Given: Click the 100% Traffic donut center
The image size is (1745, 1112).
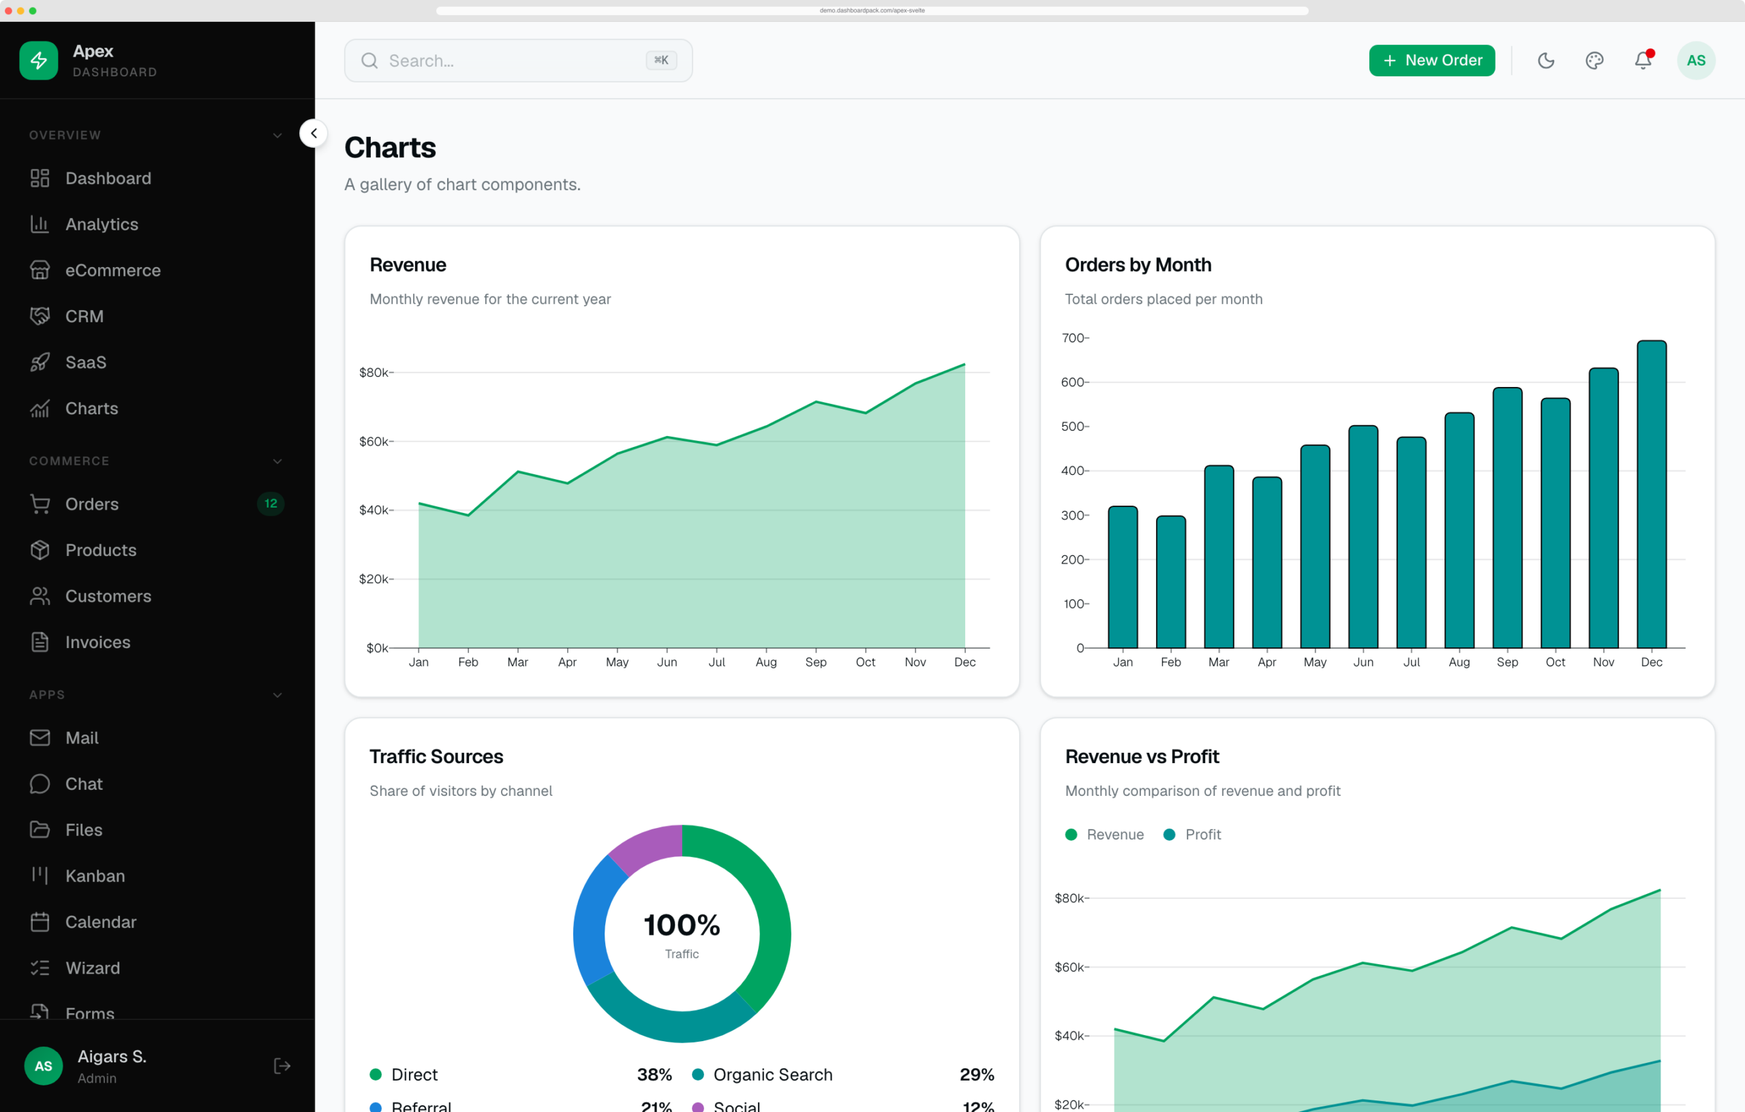Looking at the screenshot, I should 682,933.
